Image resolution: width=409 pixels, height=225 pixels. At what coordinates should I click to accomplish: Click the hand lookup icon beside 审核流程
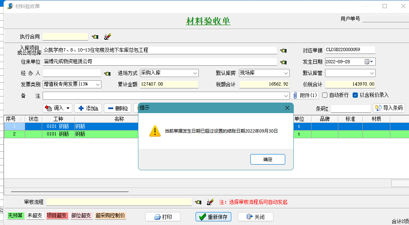tap(198, 202)
